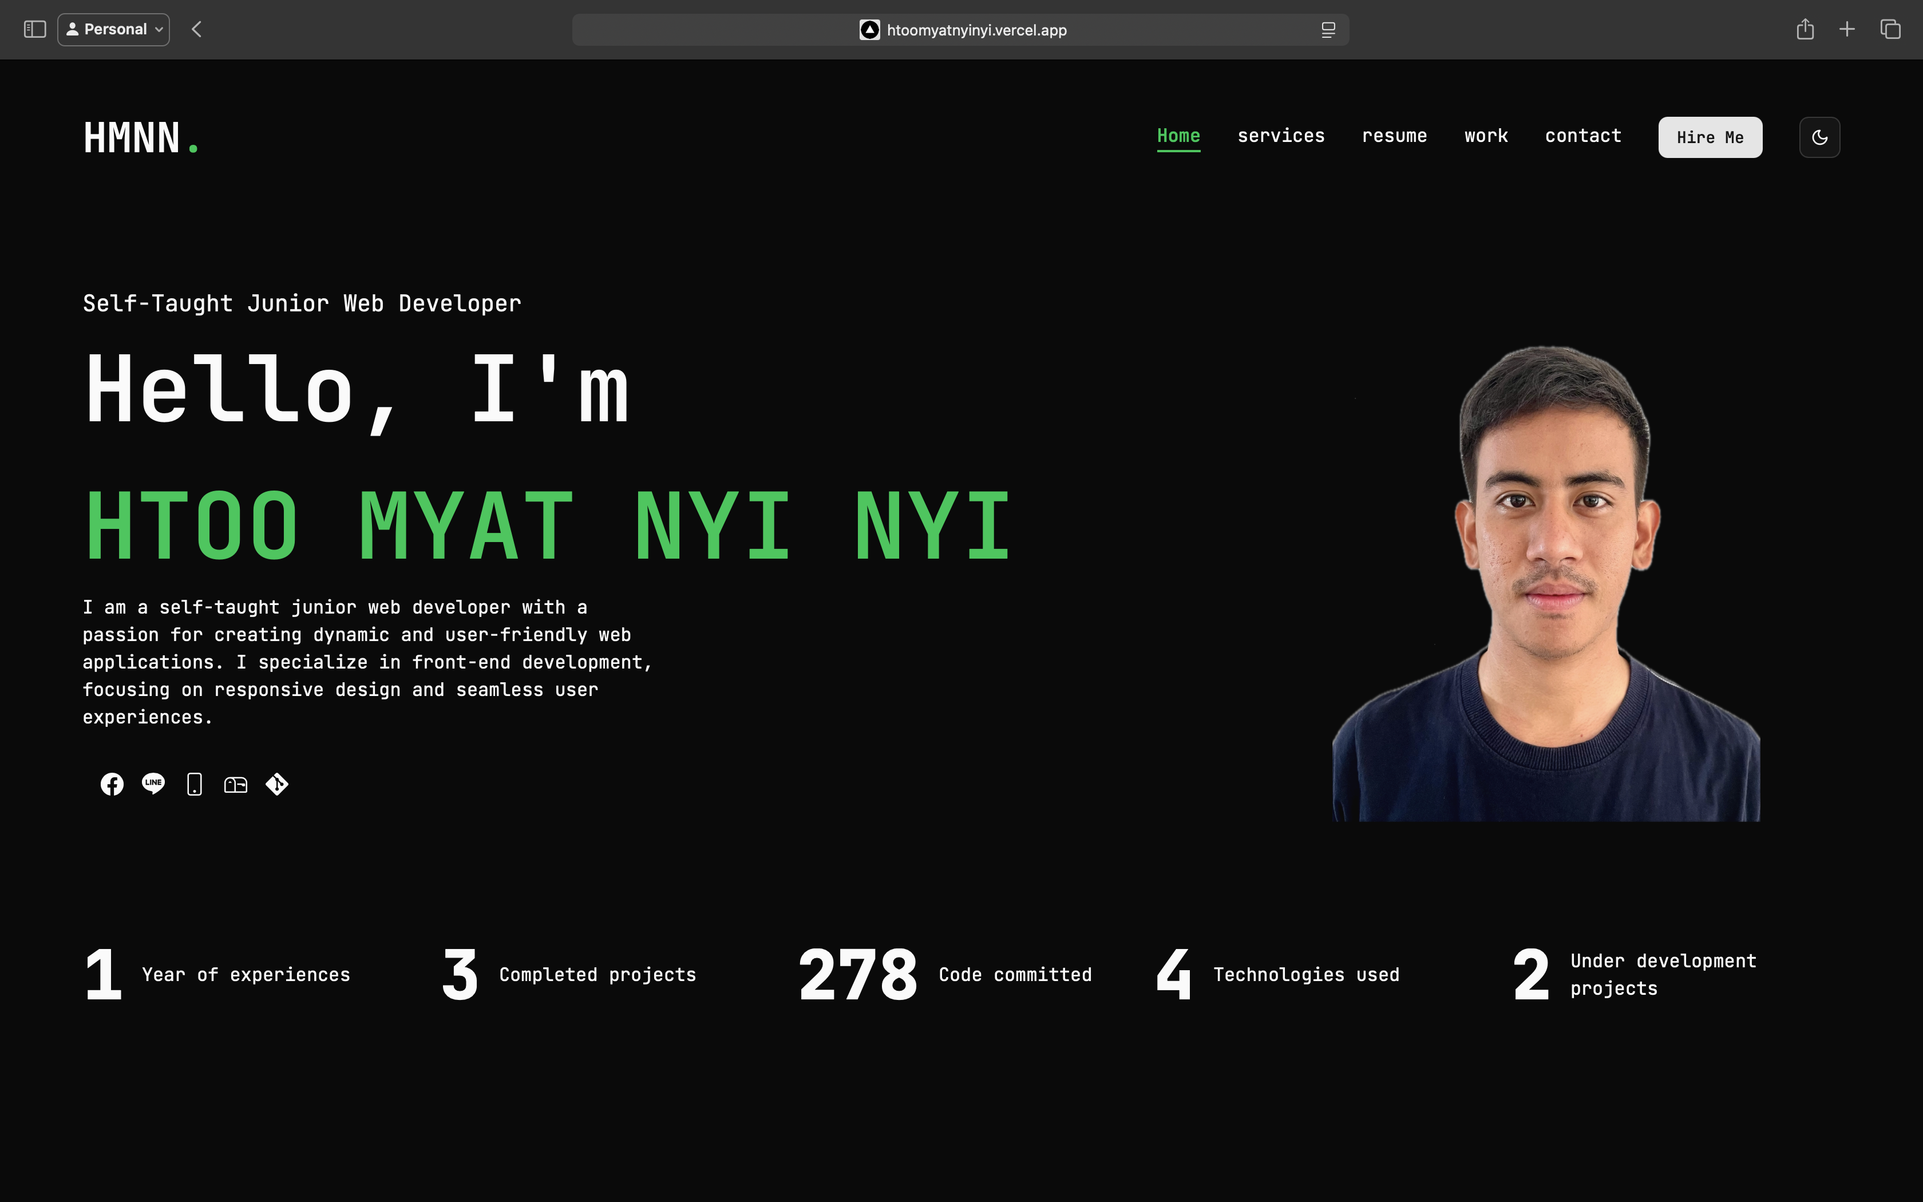Open a new tab with plus icon

pyautogui.click(x=1847, y=29)
